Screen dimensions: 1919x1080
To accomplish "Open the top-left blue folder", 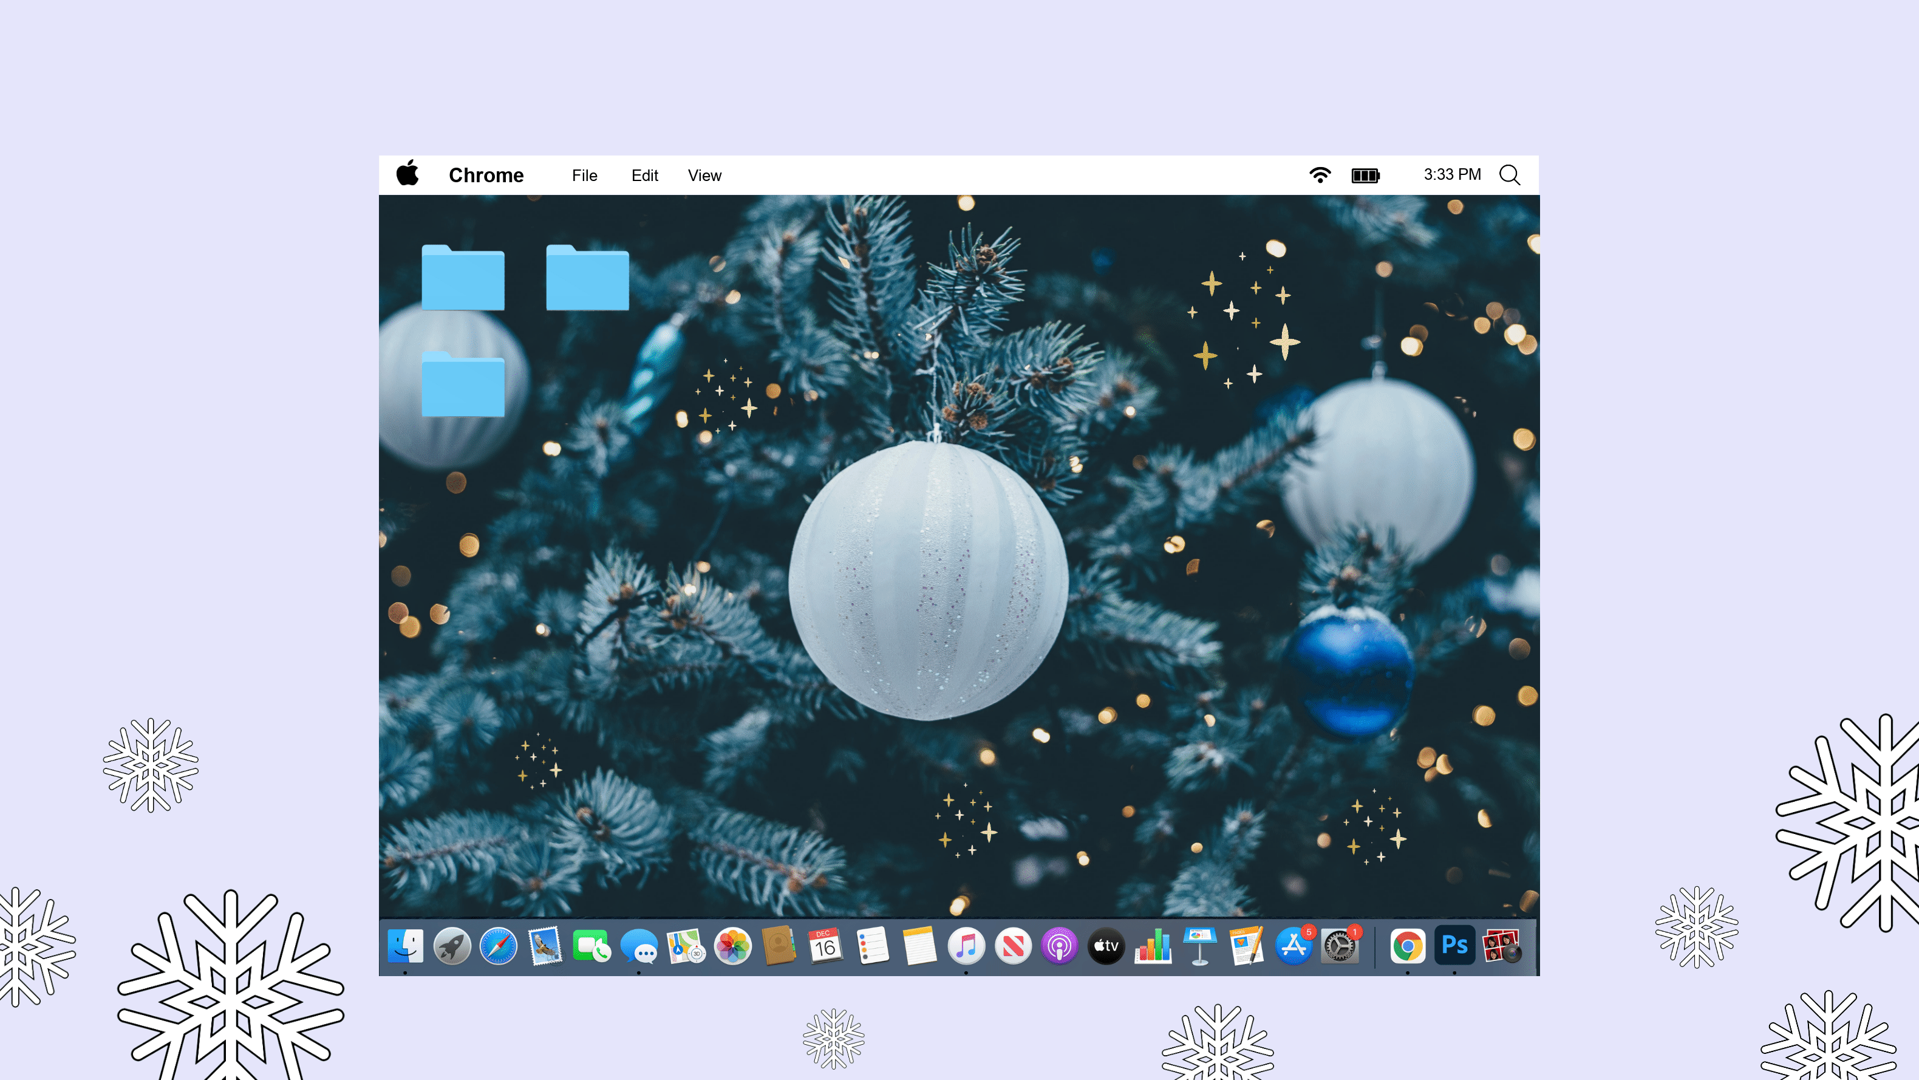I will [x=463, y=277].
